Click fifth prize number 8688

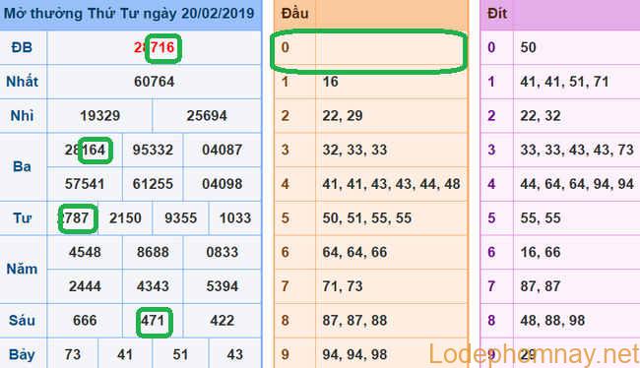pyautogui.click(x=153, y=252)
